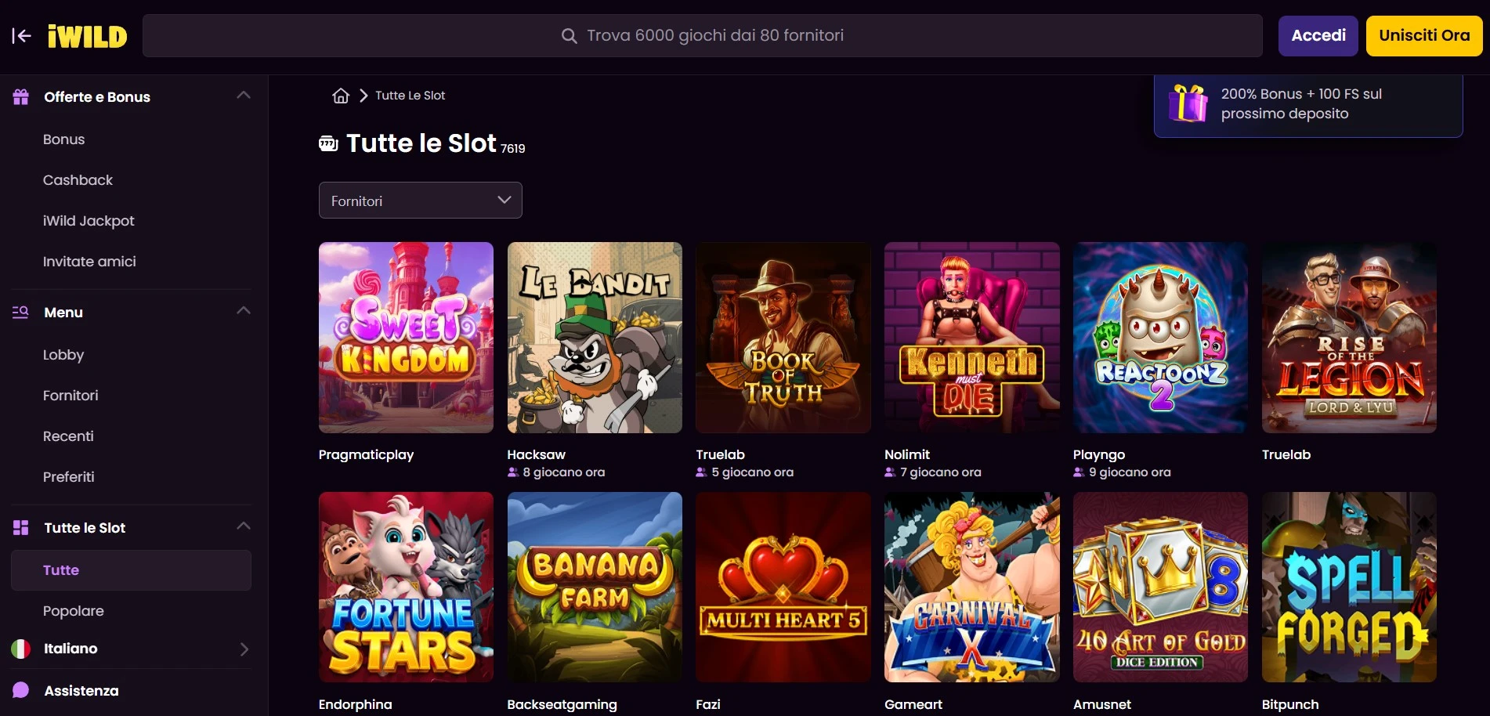The image size is (1490, 716).
Task: Click the iWild logo
Action: [x=87, y=36]
